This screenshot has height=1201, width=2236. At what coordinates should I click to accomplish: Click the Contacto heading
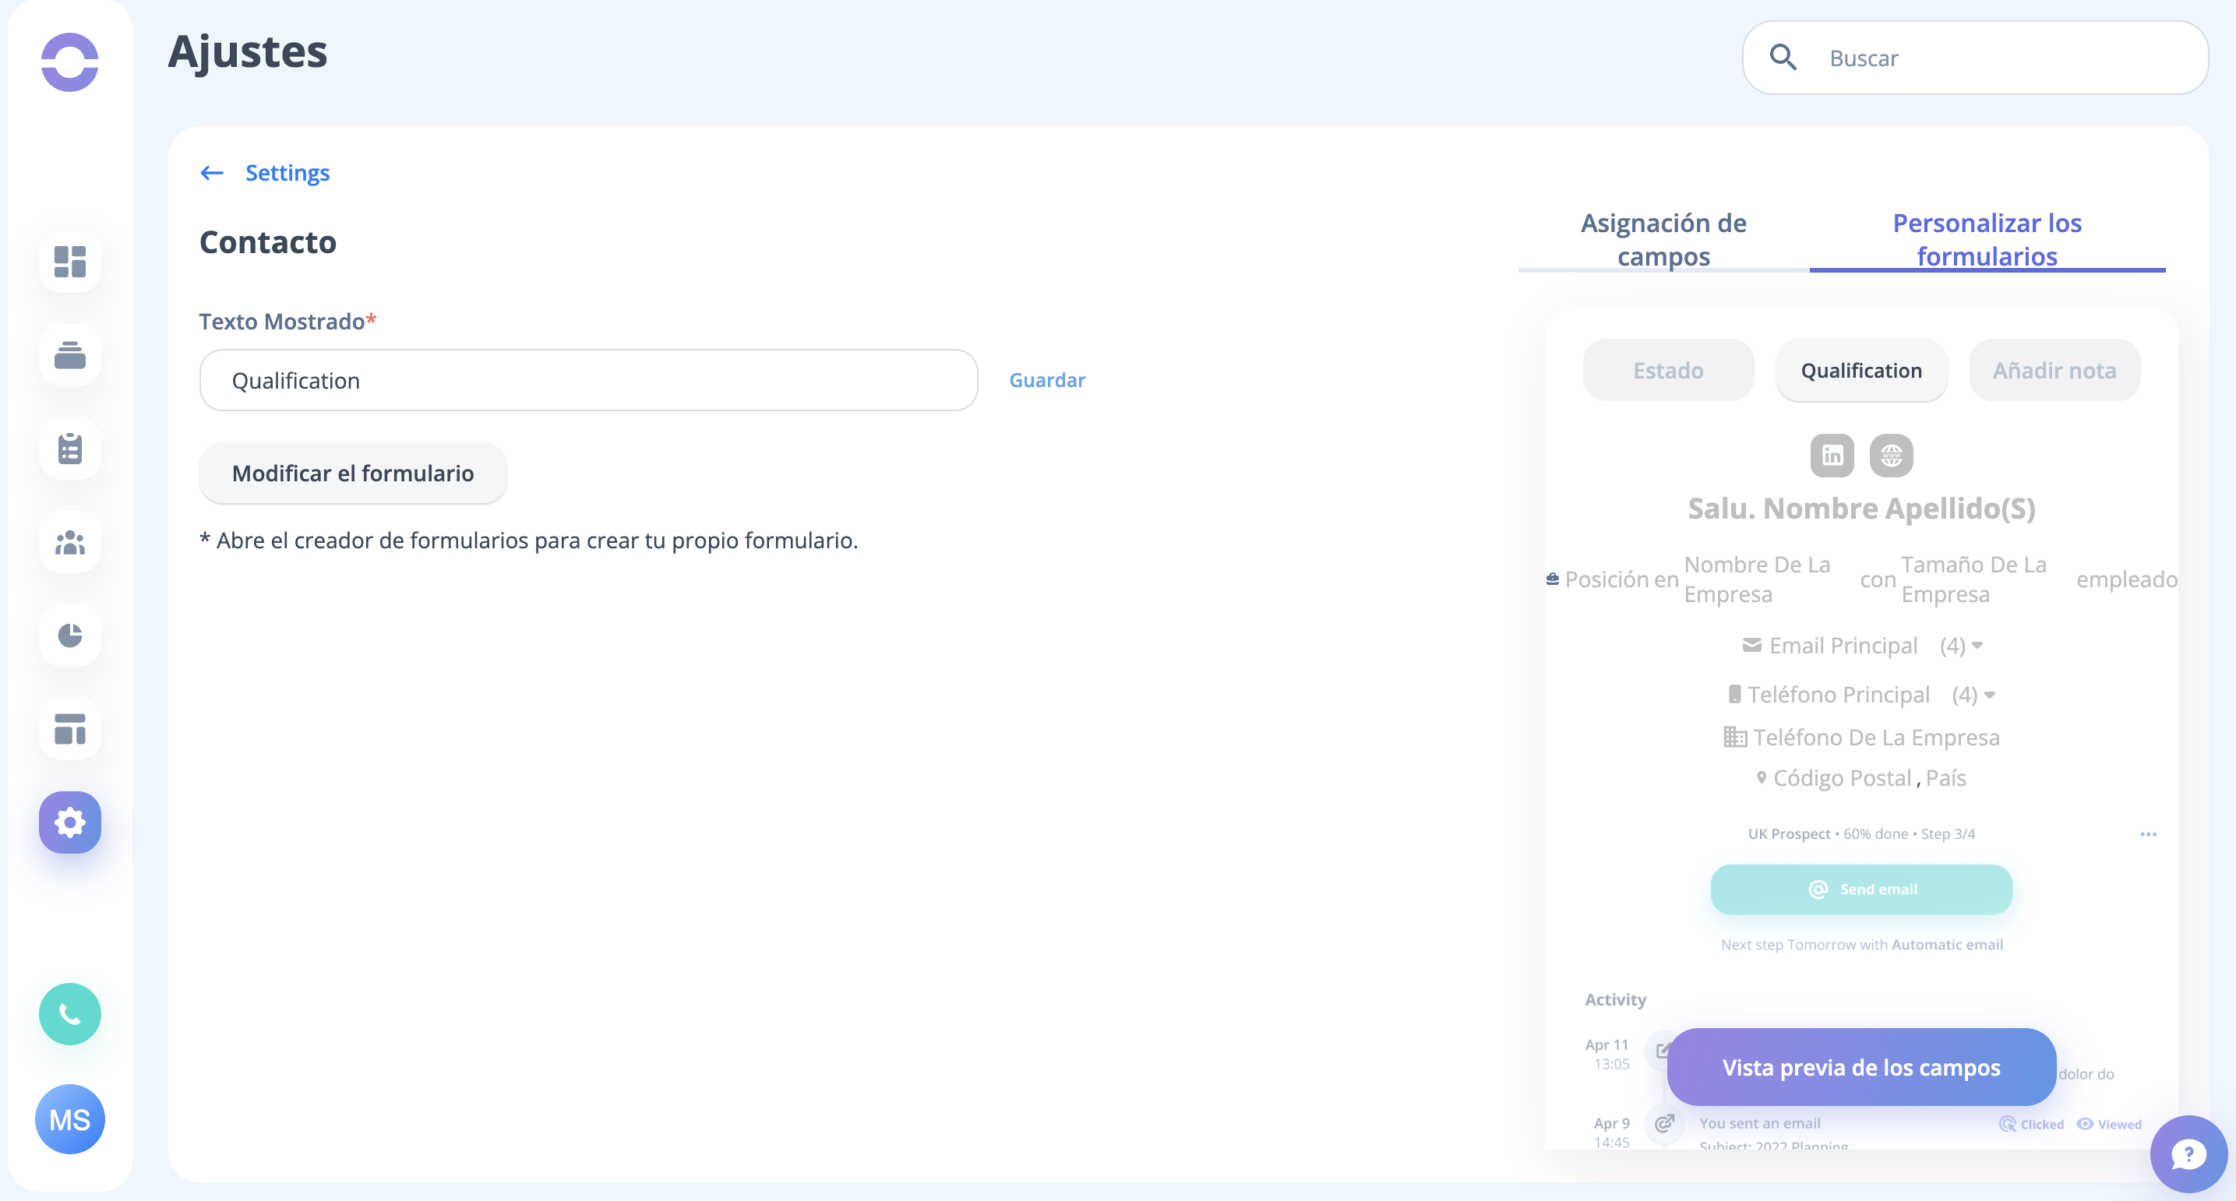click(267, 242)
